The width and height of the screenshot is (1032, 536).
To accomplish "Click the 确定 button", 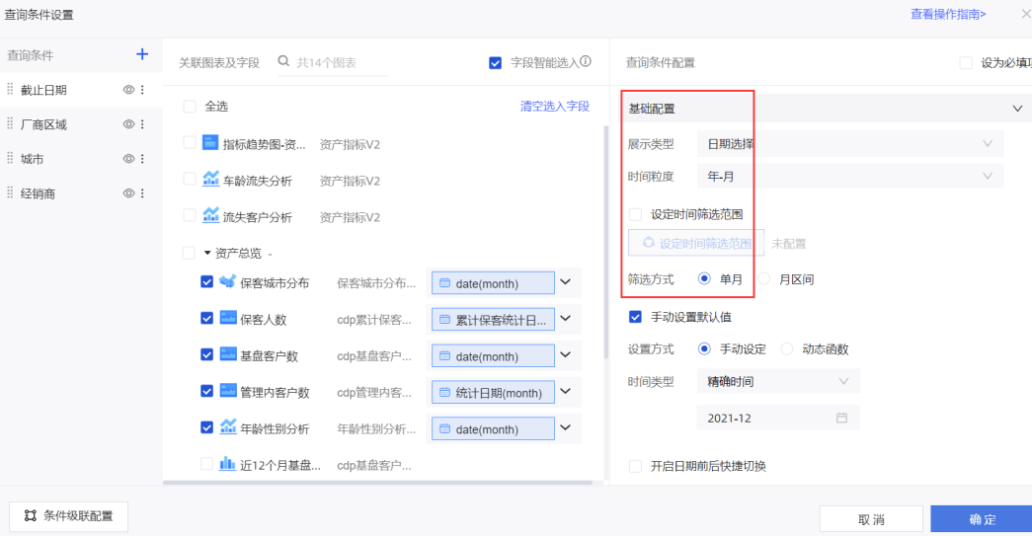I will [982, 519].
